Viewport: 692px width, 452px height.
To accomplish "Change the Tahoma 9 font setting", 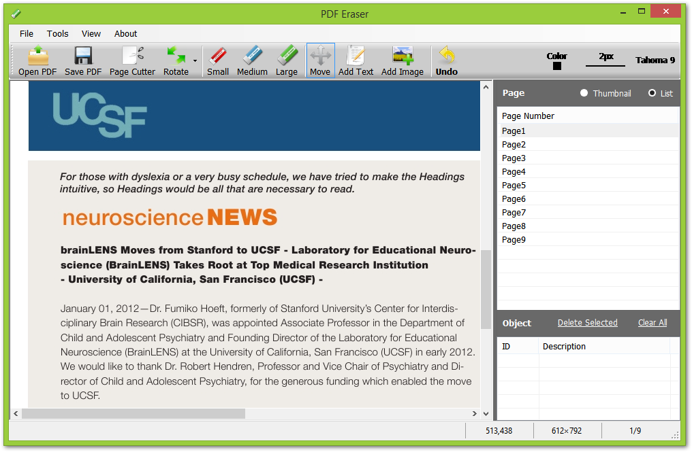I will (x=655, y=60).
